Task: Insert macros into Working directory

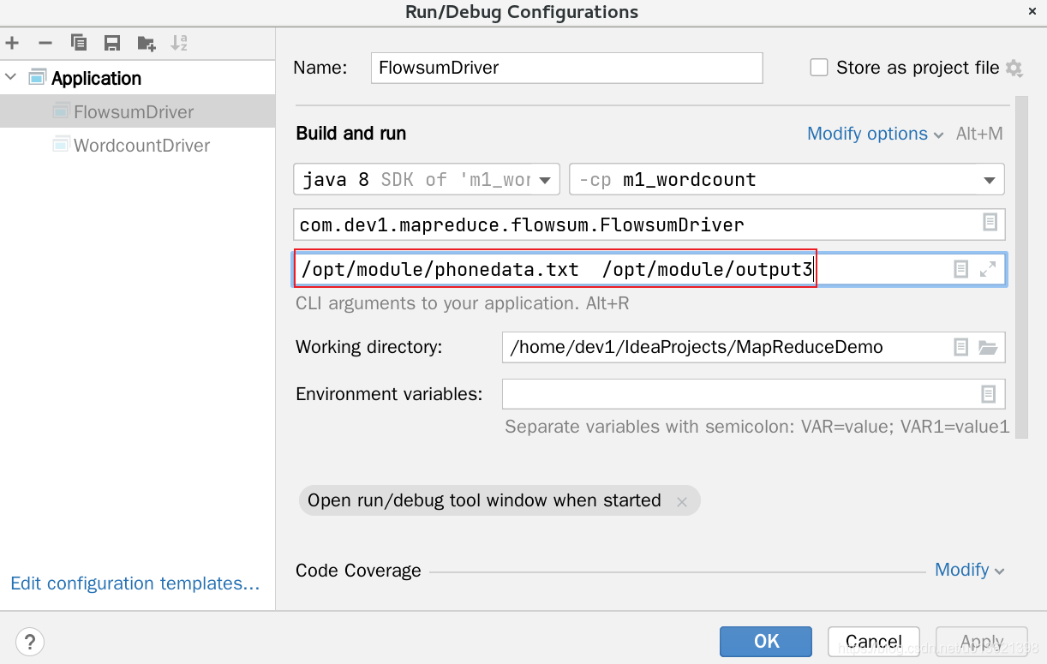Action: (961, 347)
